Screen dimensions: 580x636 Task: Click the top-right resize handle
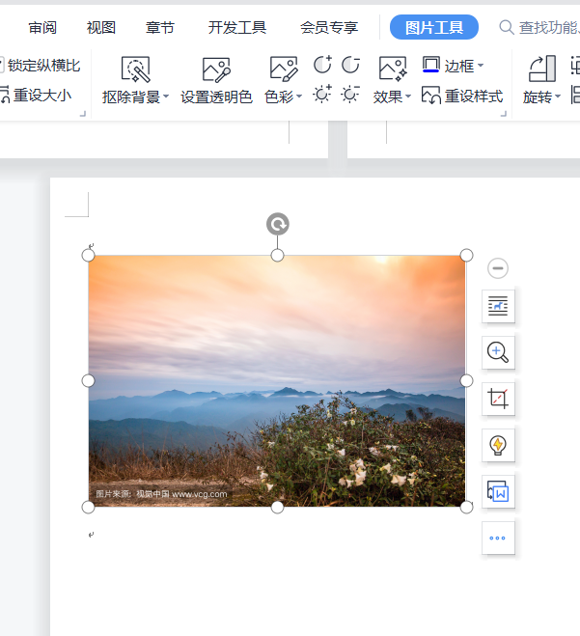[x=466, y=255]
